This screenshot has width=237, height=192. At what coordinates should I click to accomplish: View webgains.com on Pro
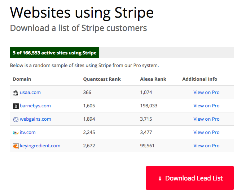click(206, 119)
